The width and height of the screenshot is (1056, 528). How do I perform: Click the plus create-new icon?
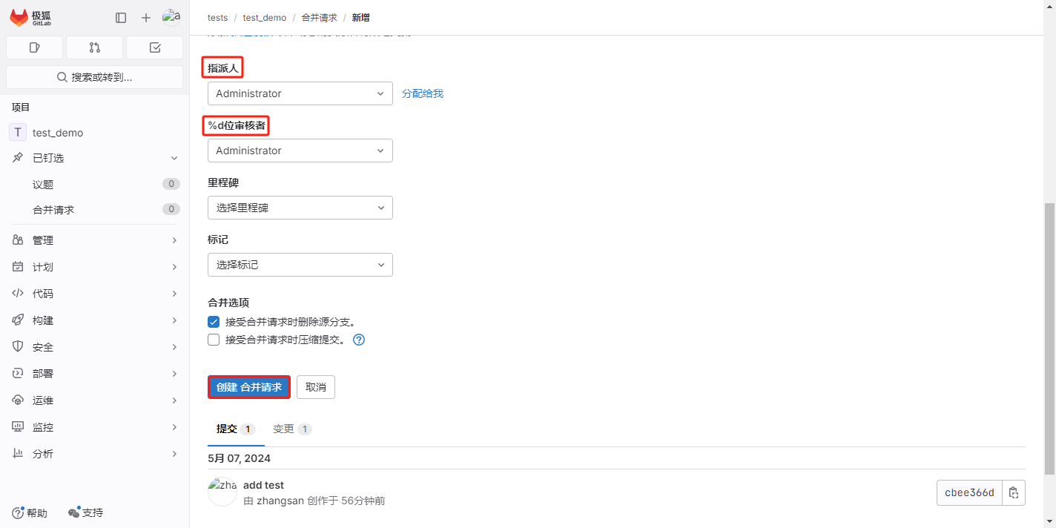[x=146, y=18]
